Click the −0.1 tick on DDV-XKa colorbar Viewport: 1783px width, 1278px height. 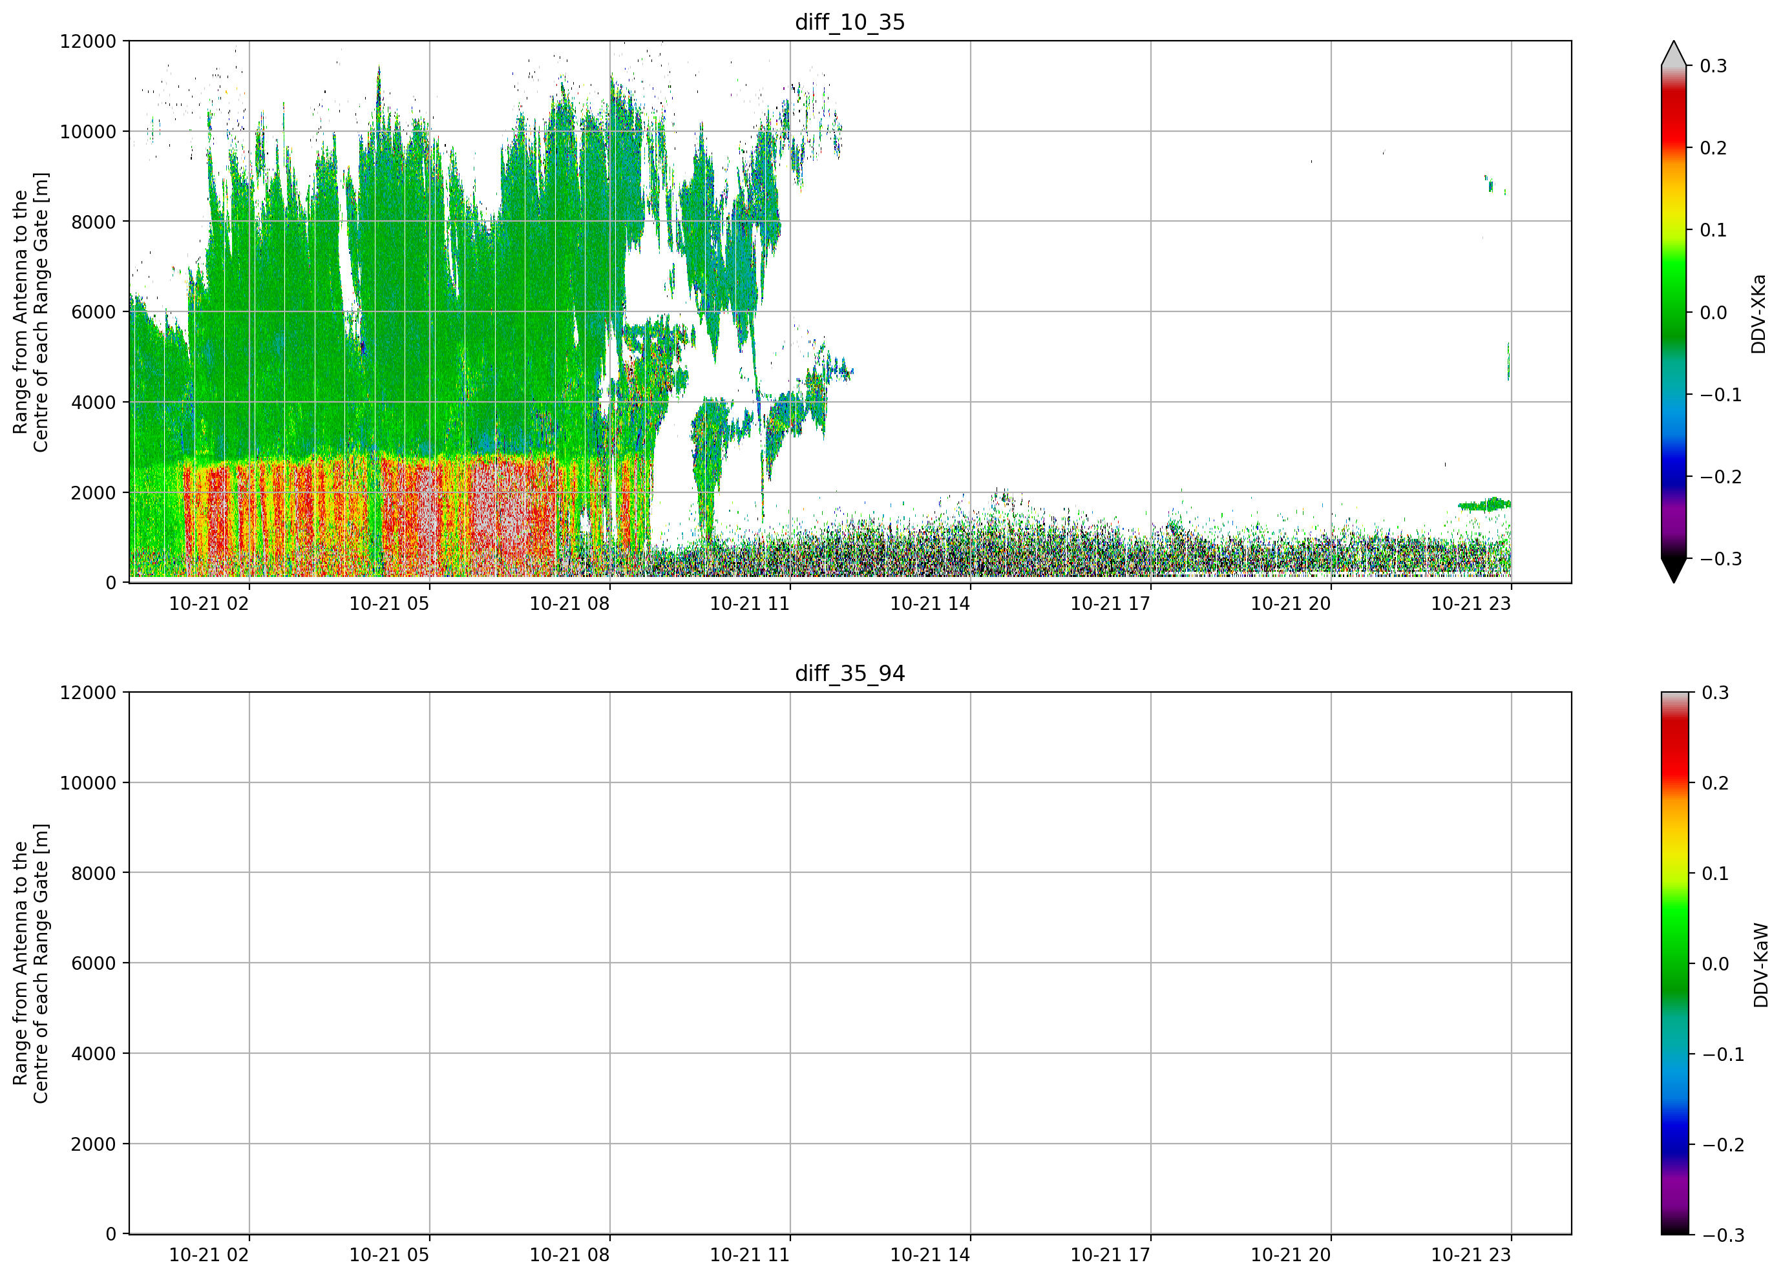point(1720,395)
